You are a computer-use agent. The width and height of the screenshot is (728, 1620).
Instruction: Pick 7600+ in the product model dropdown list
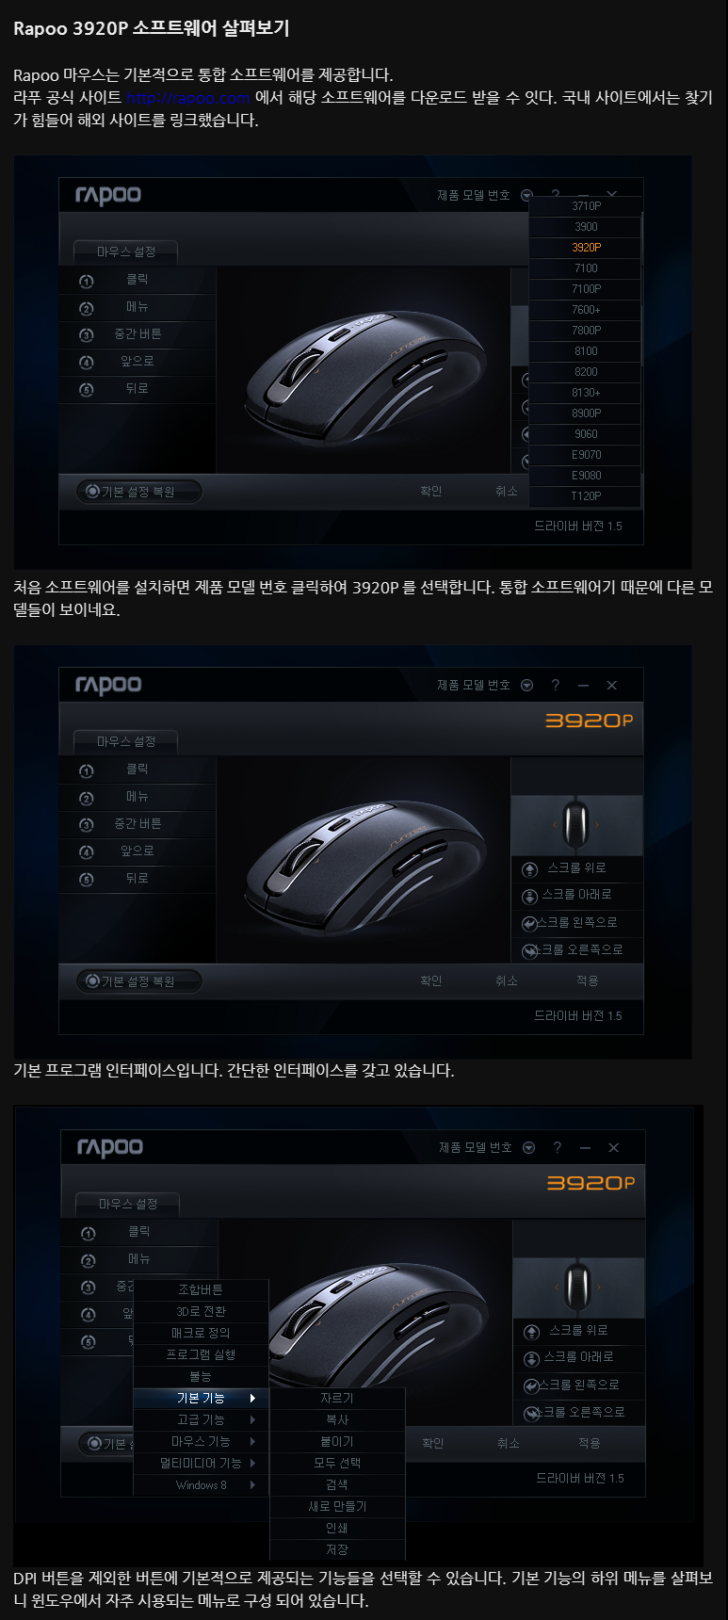pos(586,310)
